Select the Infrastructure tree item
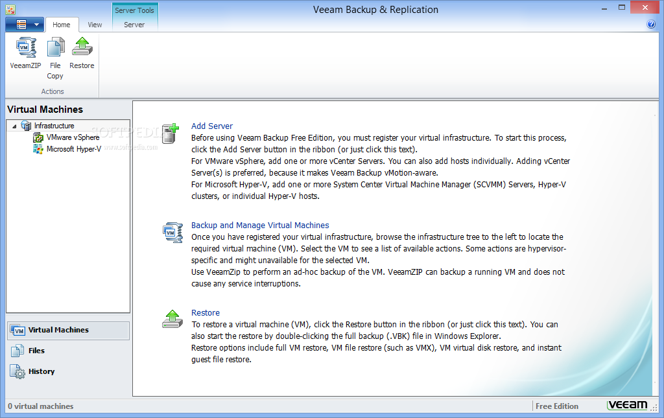This screenshot has width=664, height=418. coord(54,126)
